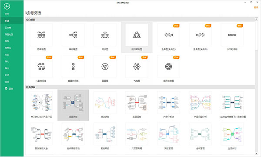Viewport: 261px width, 157px height.
Task: Select the 气泡图 bubble map template
Action: click(137, 67)
